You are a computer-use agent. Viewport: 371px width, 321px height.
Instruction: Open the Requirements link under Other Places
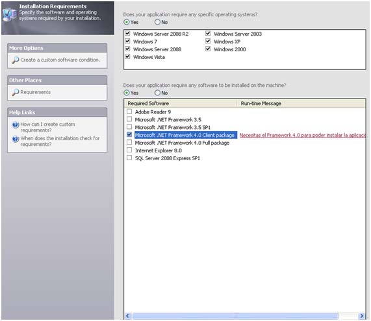pos(36,92)
